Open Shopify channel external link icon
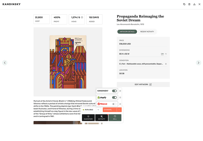This screenshot has height=141, width=203. click(120, 97)
